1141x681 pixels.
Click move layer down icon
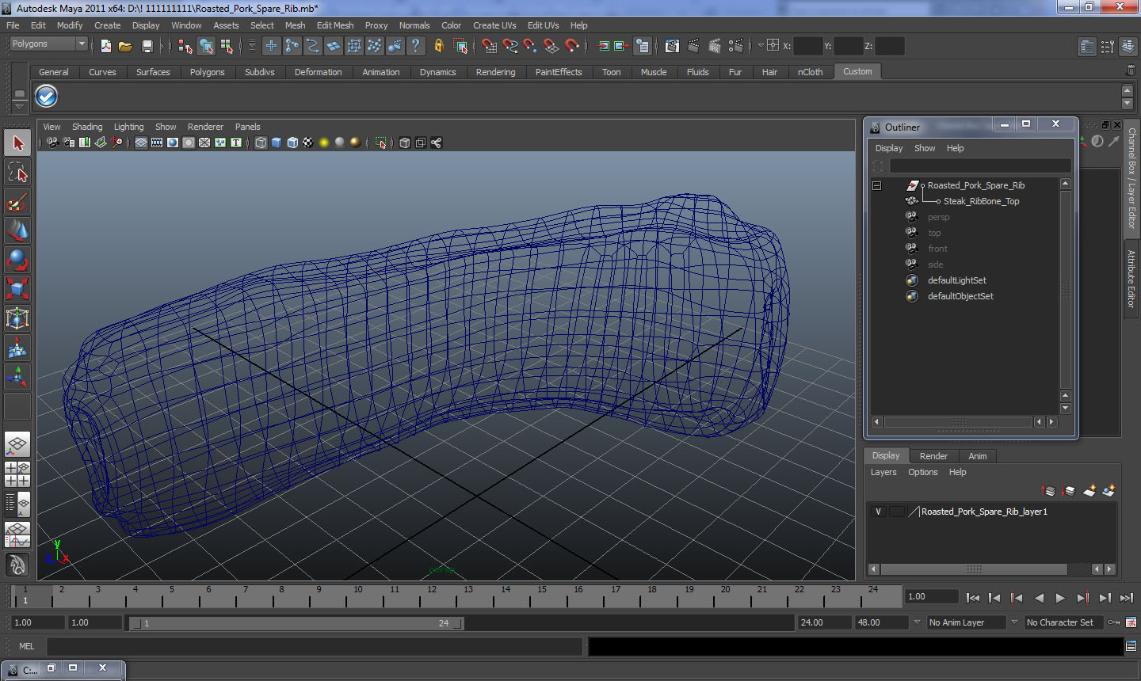pyautogui.click(x=1069, y=491)
